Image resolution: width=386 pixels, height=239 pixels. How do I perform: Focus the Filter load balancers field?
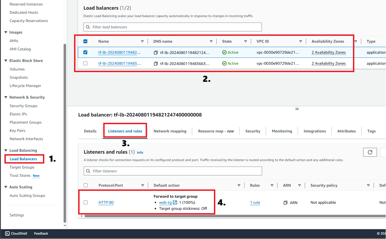coord(173,27)
